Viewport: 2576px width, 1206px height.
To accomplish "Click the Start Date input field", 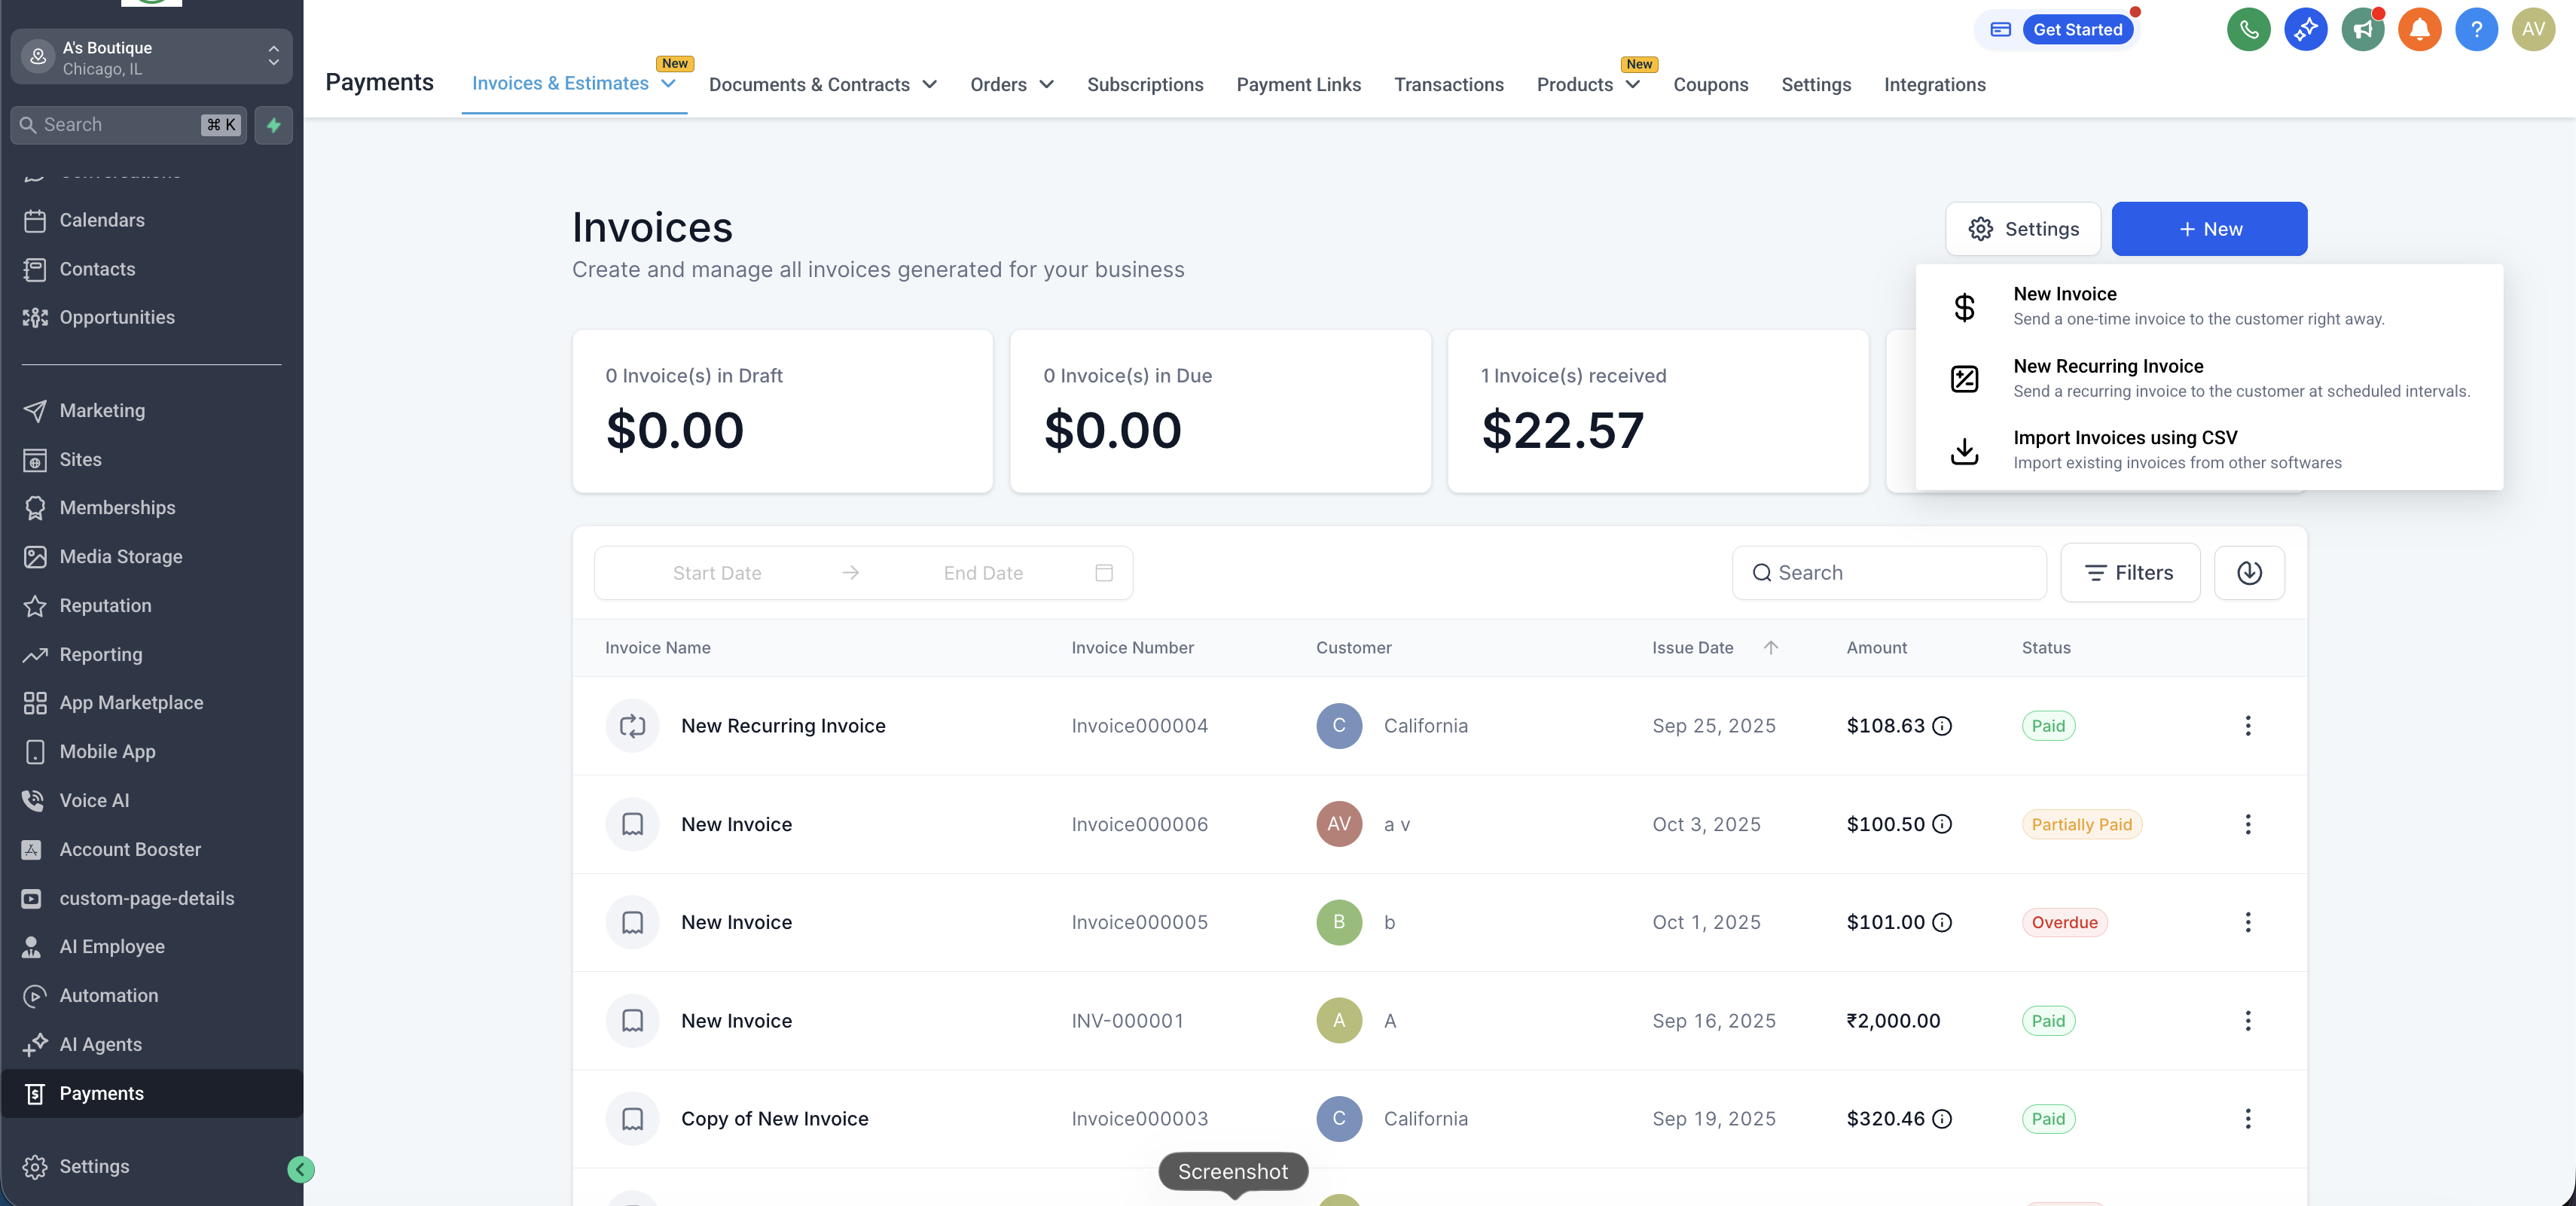I will [x=716, y=573].
